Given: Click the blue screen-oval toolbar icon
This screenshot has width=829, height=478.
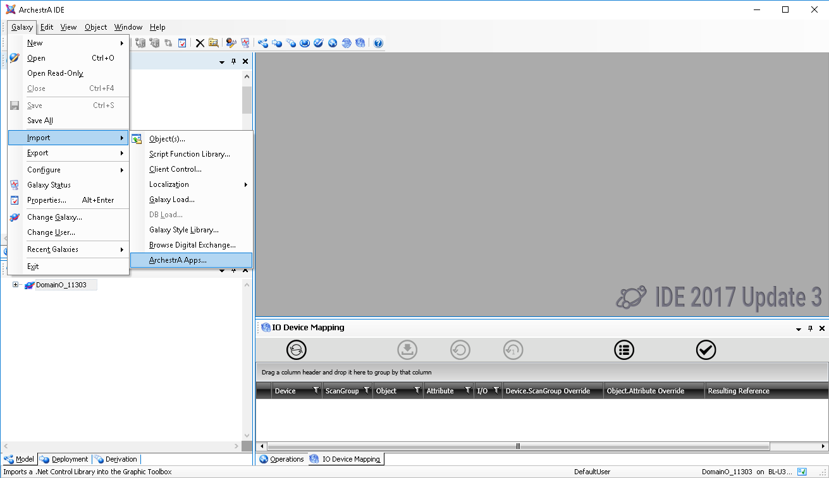Looking at the screenshot, I should click(x=305, y=43).
